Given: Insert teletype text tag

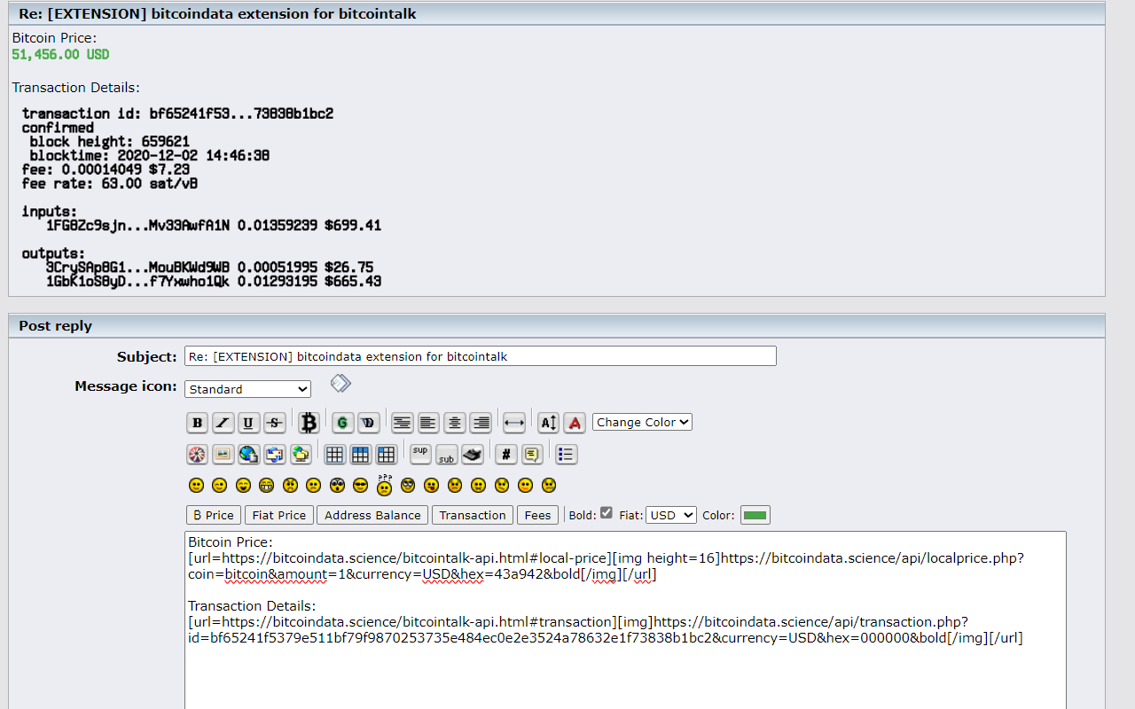Looking at the screenshot, I should [473, 455].
